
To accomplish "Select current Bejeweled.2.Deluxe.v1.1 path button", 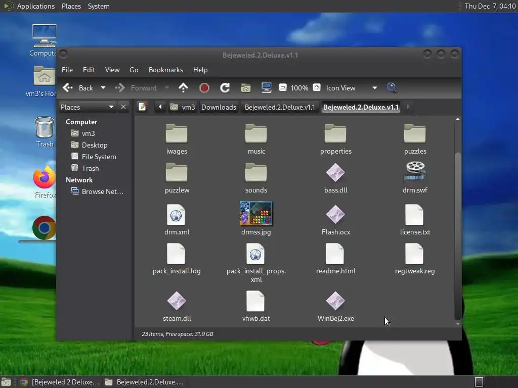I will coord(361,107).
